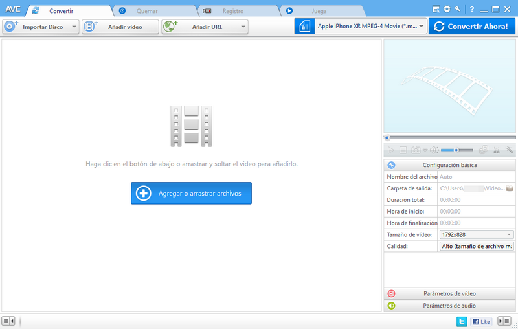Click the Configuración básica wrench icon
This screenshot has height=329, width=518.
(x=392, y=165)
